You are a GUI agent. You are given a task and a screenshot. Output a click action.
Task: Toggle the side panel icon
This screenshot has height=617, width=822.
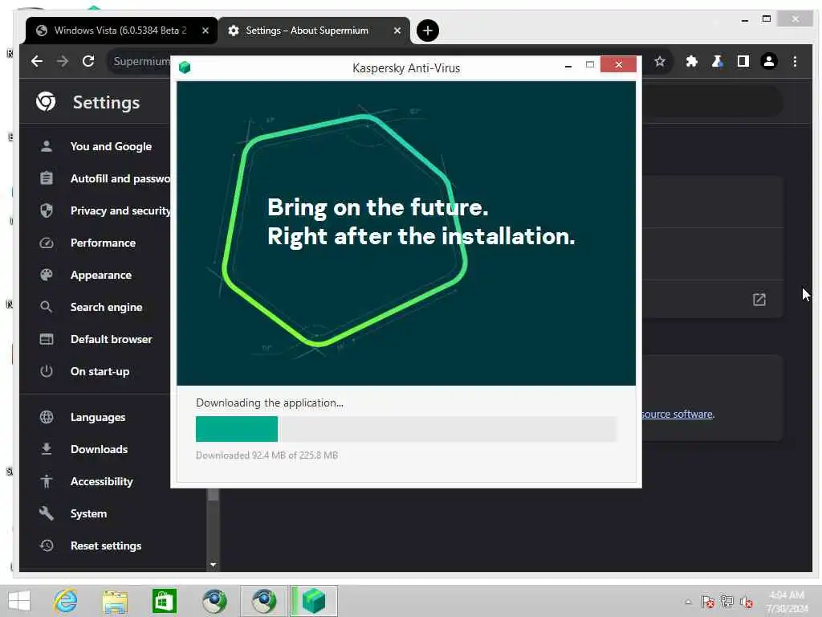point(743,61)
